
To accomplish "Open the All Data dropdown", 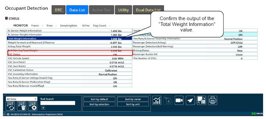I will pyautogui.click(x=21, y=99).
